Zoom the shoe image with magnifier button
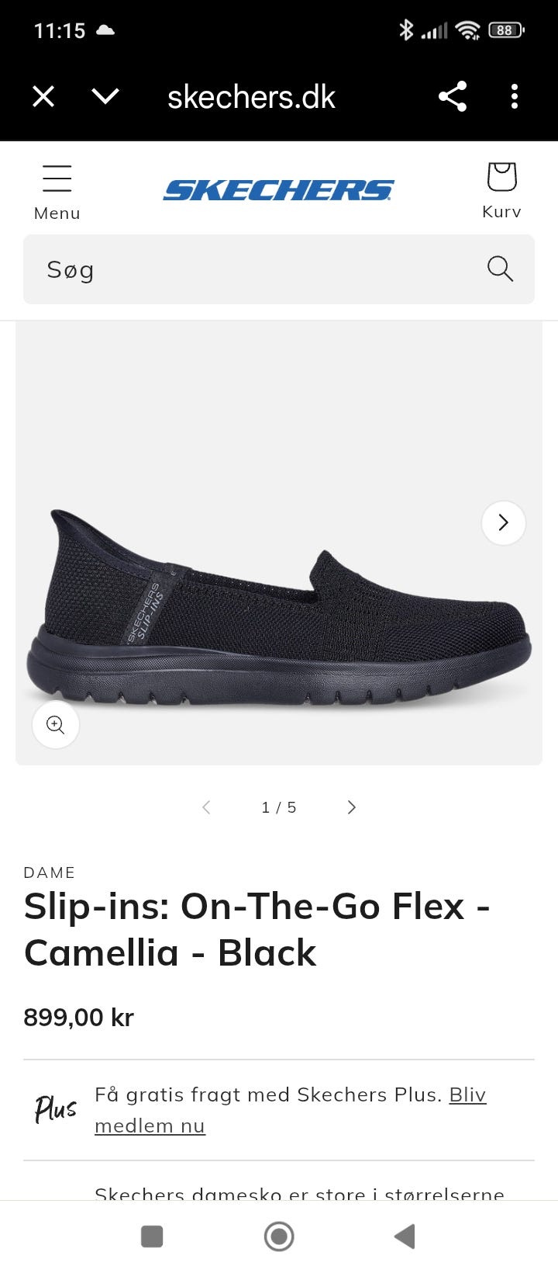 [x=56, y=725]
